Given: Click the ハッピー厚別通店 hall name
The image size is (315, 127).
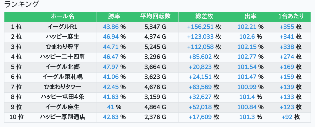Looking at the screenshot, I should coord(62,117).
